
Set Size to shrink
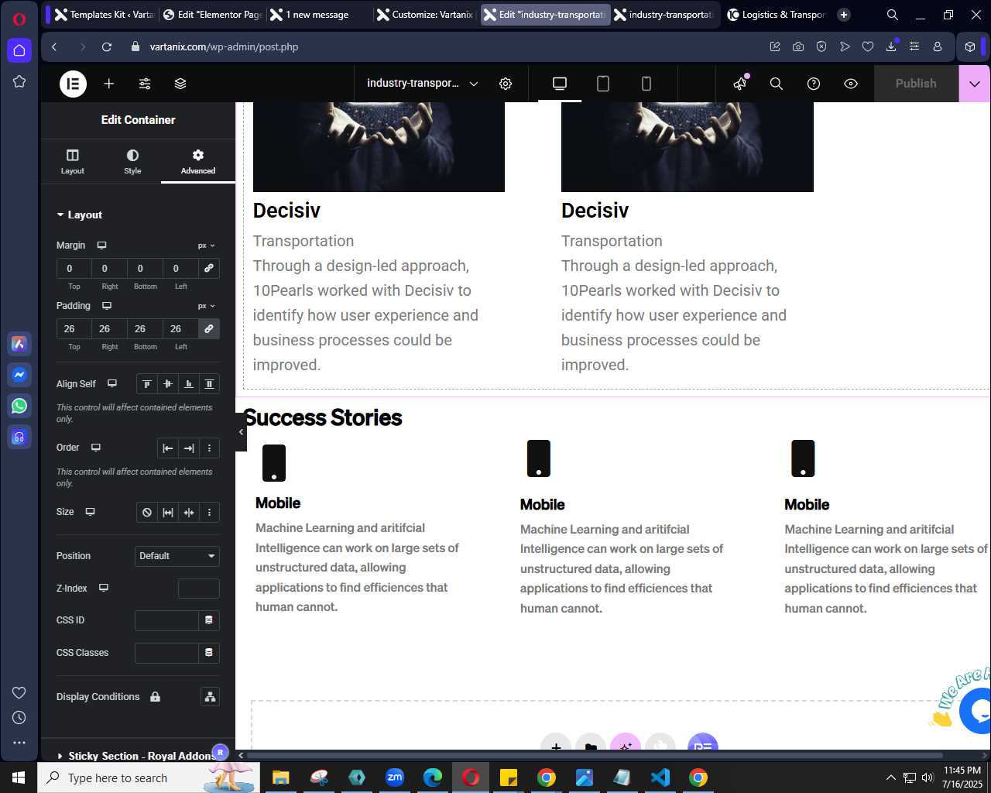click(x=189, y=513)
